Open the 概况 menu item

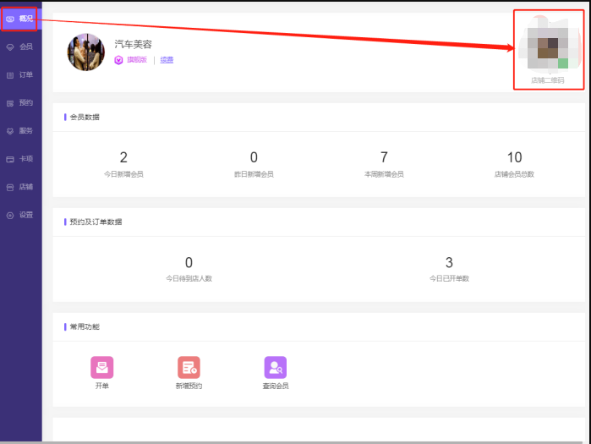[21, 19]
